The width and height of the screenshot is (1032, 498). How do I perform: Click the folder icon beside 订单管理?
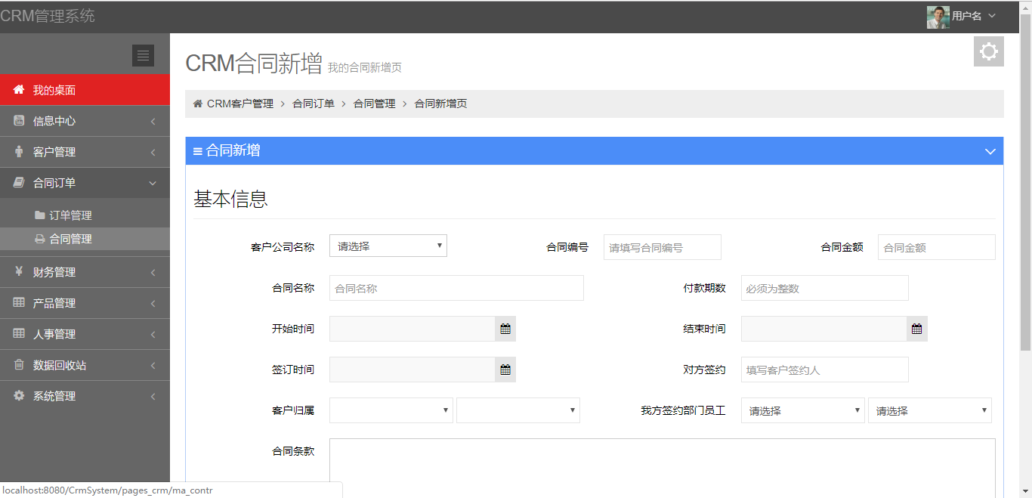pyautogui.click(x=39, y=215)
